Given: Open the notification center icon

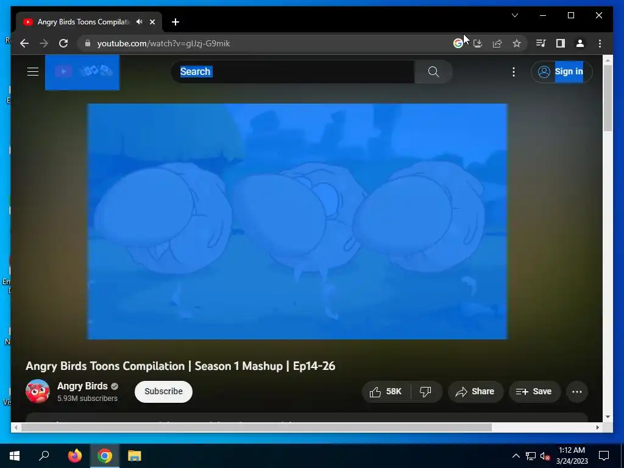Looking at the screenshot, I should pyautogui.click(x=604, y=456).
